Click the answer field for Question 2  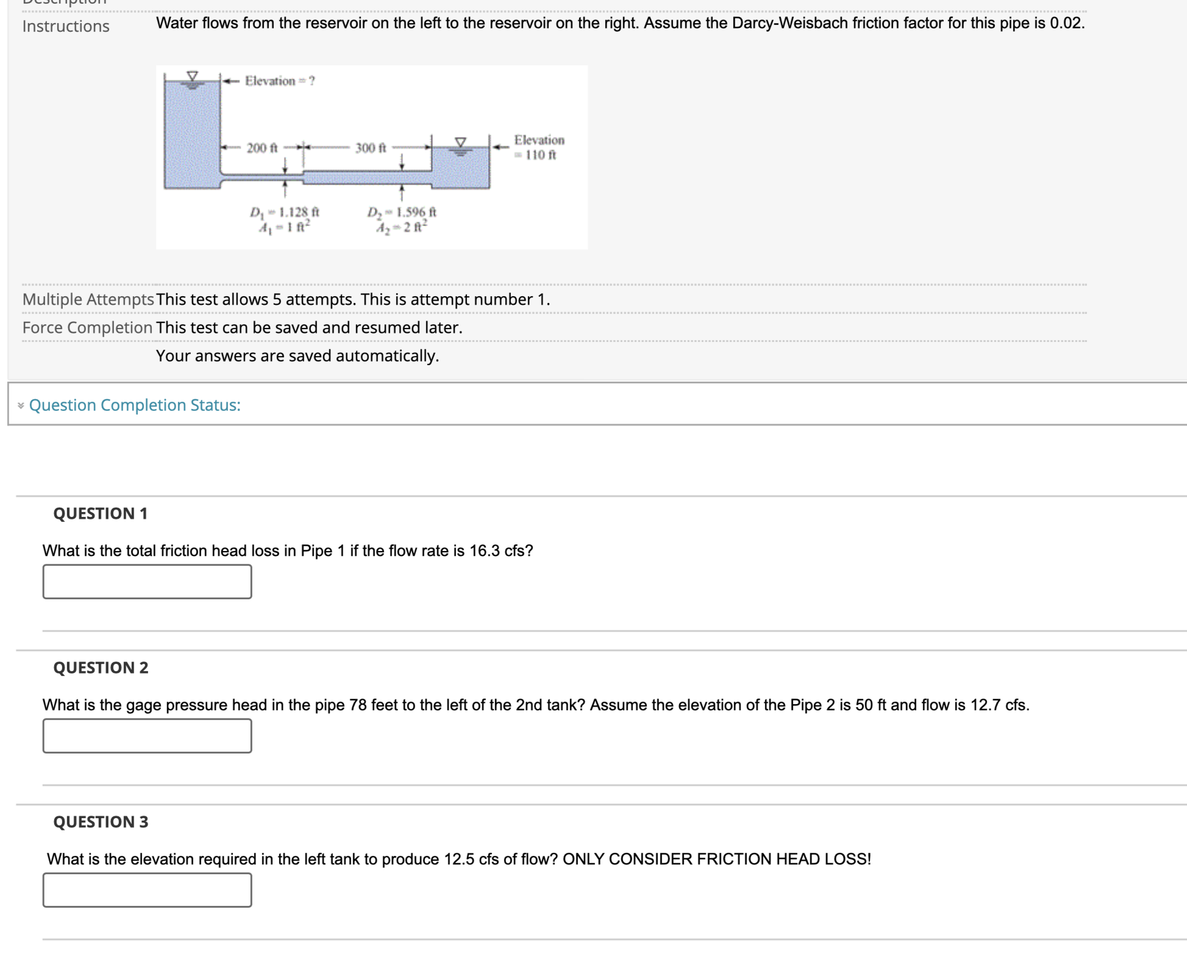tap(146, 736)
